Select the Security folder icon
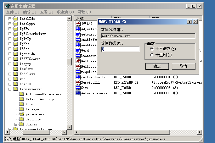The width and height of the screenshot is (215, 143). (x=22, y=119)
